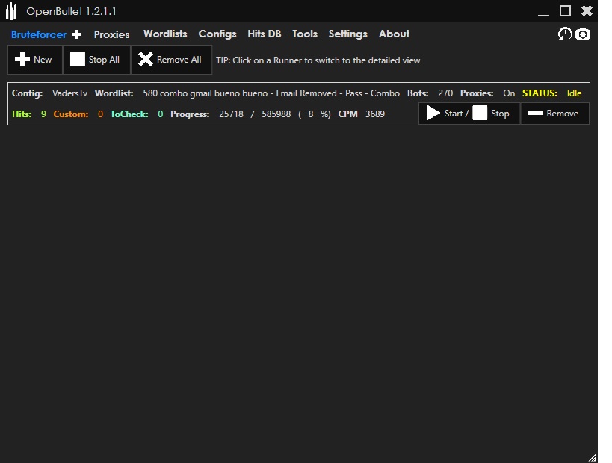The image size is (612, 463).
Task: Open the Bruteforcer tab
Action: click(x=39, y=34)
